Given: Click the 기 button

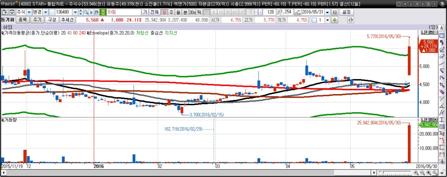Looking at the screenshot, I should (x=145, y=12).
